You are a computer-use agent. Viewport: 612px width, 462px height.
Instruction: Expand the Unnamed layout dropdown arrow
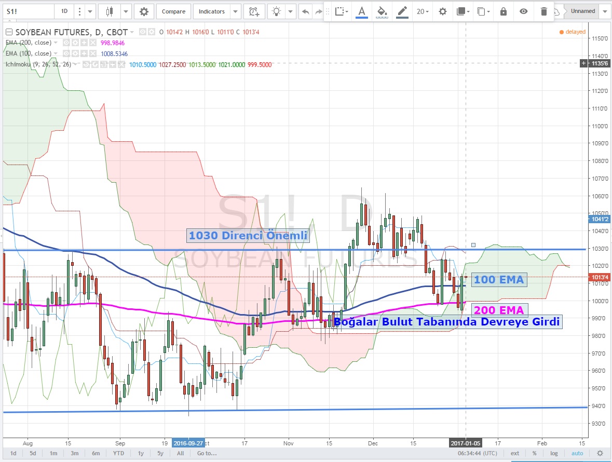pyautogui.click(x=605, y=11)
